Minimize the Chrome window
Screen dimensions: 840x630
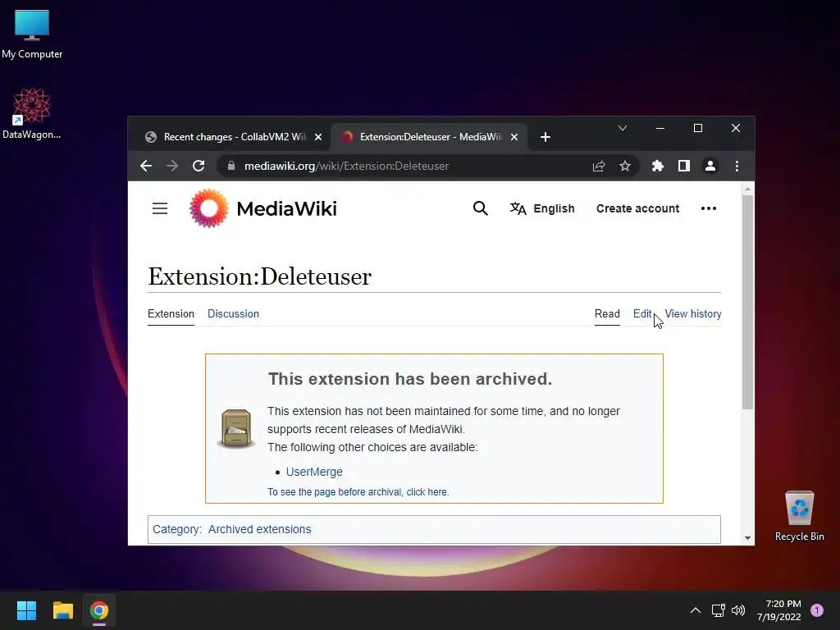coord(660,128)
